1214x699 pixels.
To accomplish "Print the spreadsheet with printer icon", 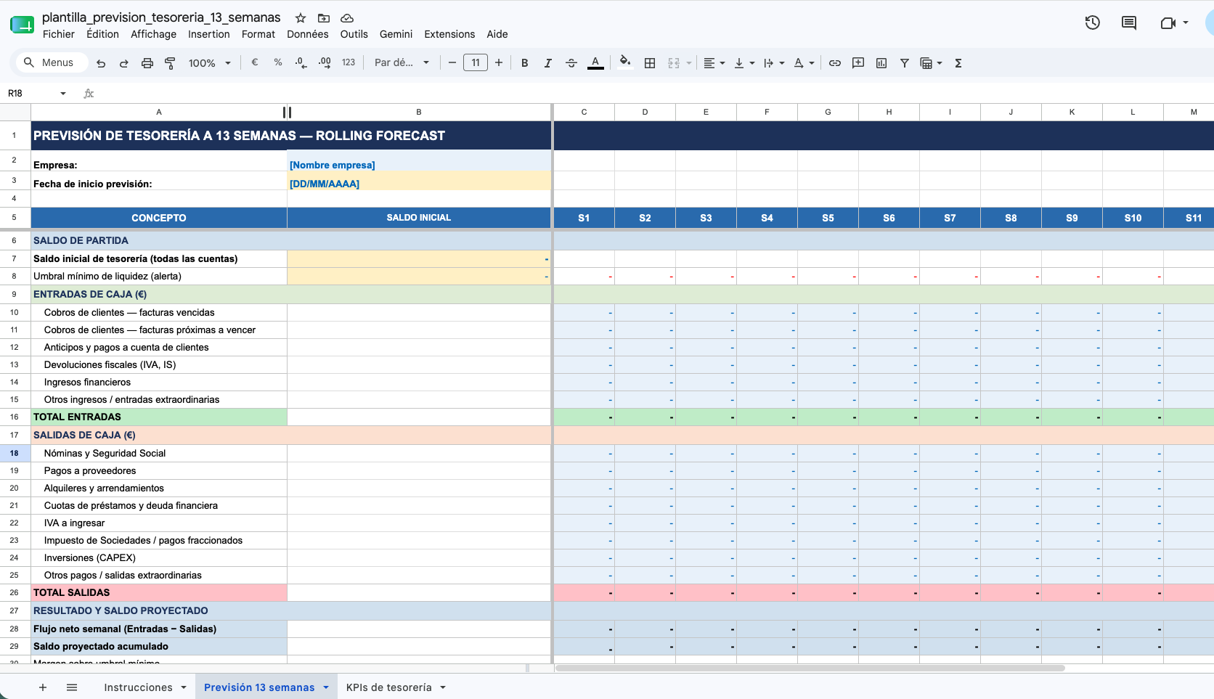I will [x=147, y=63].
